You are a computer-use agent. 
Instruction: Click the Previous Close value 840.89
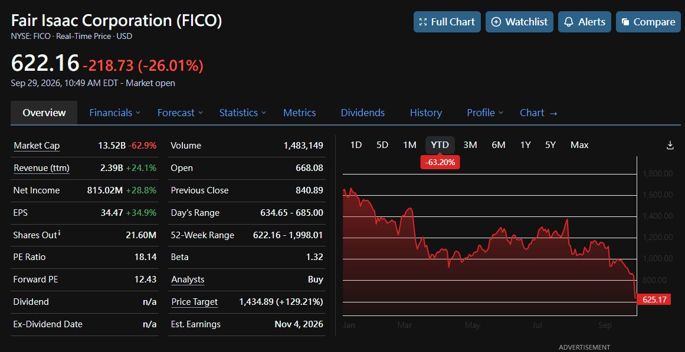point(309,190)
